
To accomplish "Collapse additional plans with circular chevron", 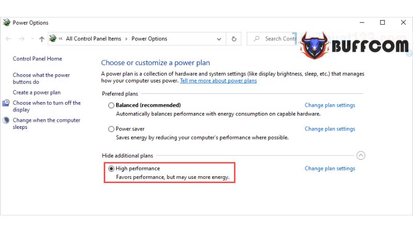I will tap(360, 156).
